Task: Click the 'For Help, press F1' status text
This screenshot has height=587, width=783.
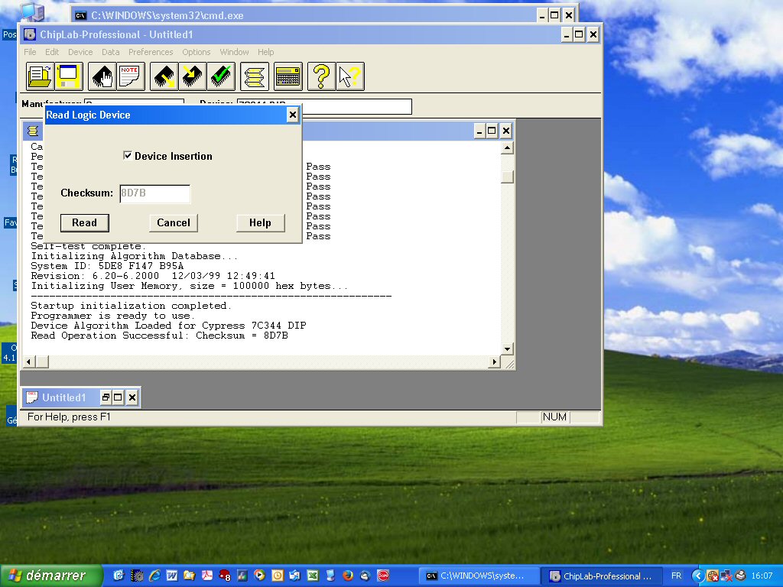Action: 69,417
